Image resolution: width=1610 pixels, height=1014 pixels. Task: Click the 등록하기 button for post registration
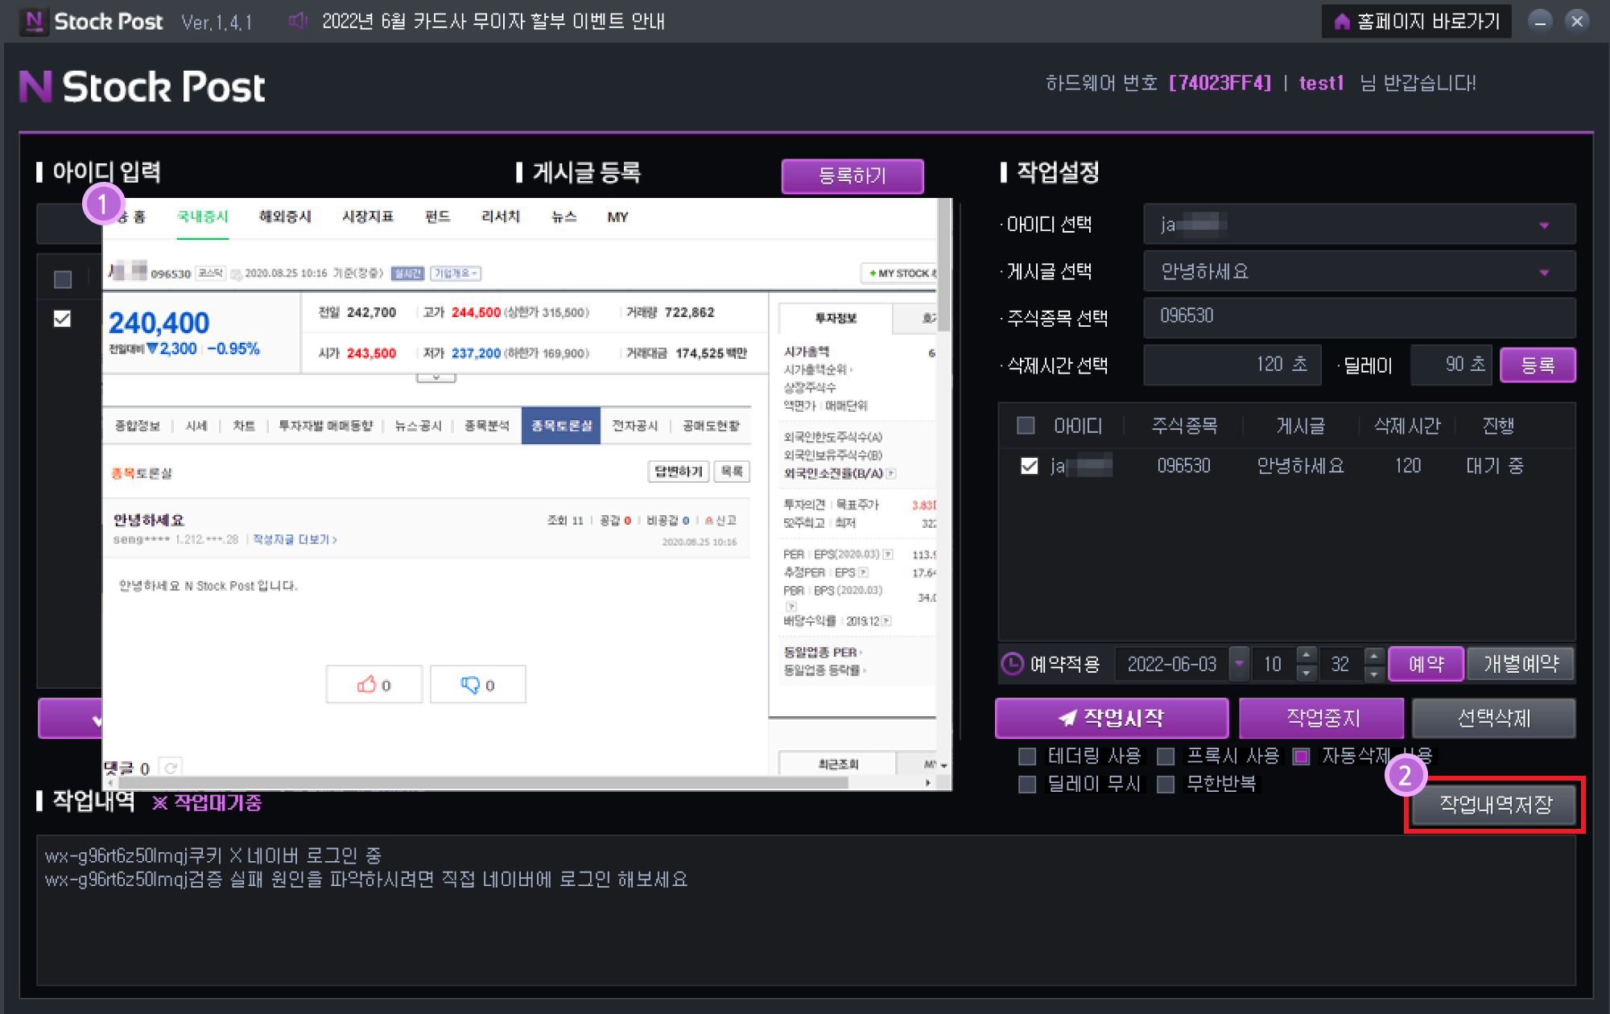point(852,175)
